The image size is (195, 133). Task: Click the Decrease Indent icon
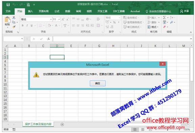tap(88, 25)
